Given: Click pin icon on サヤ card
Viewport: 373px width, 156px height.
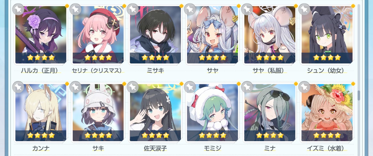Looking at the screenshot, I should tap(190, 10).
